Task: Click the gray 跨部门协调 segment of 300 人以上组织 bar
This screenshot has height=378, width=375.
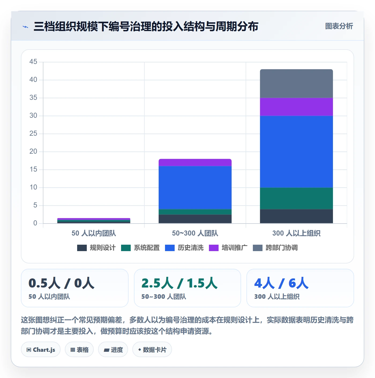Action: click(x=297, y=84)
